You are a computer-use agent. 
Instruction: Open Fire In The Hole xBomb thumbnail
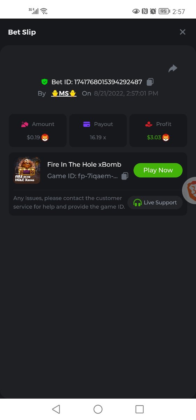click(27, 170)
